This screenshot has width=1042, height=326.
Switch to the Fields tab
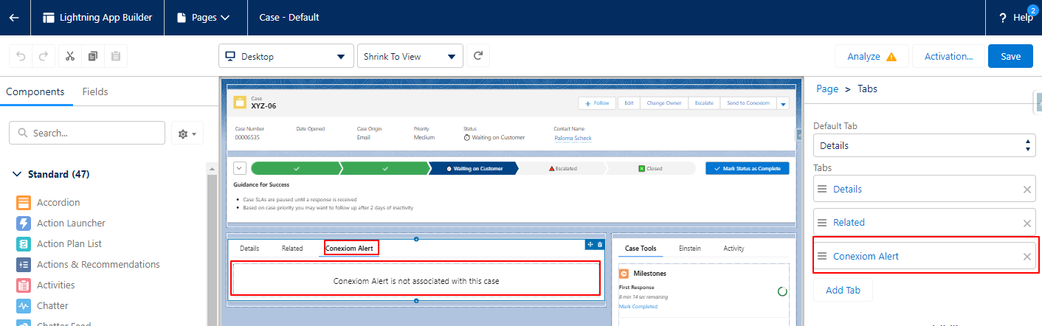tap(95, 92)
